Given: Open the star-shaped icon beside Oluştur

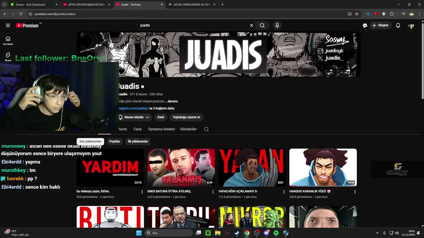Looking at the screenshot, I should tap(365, 25).
